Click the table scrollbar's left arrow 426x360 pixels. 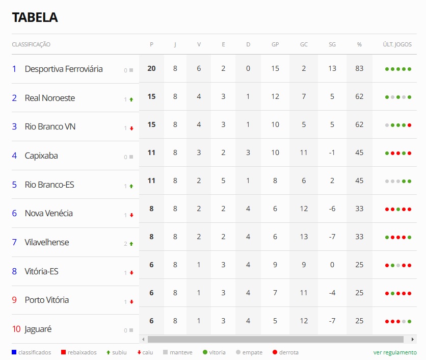point(143,339)
